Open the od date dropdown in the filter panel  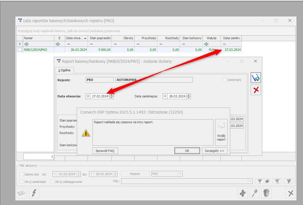55,174
